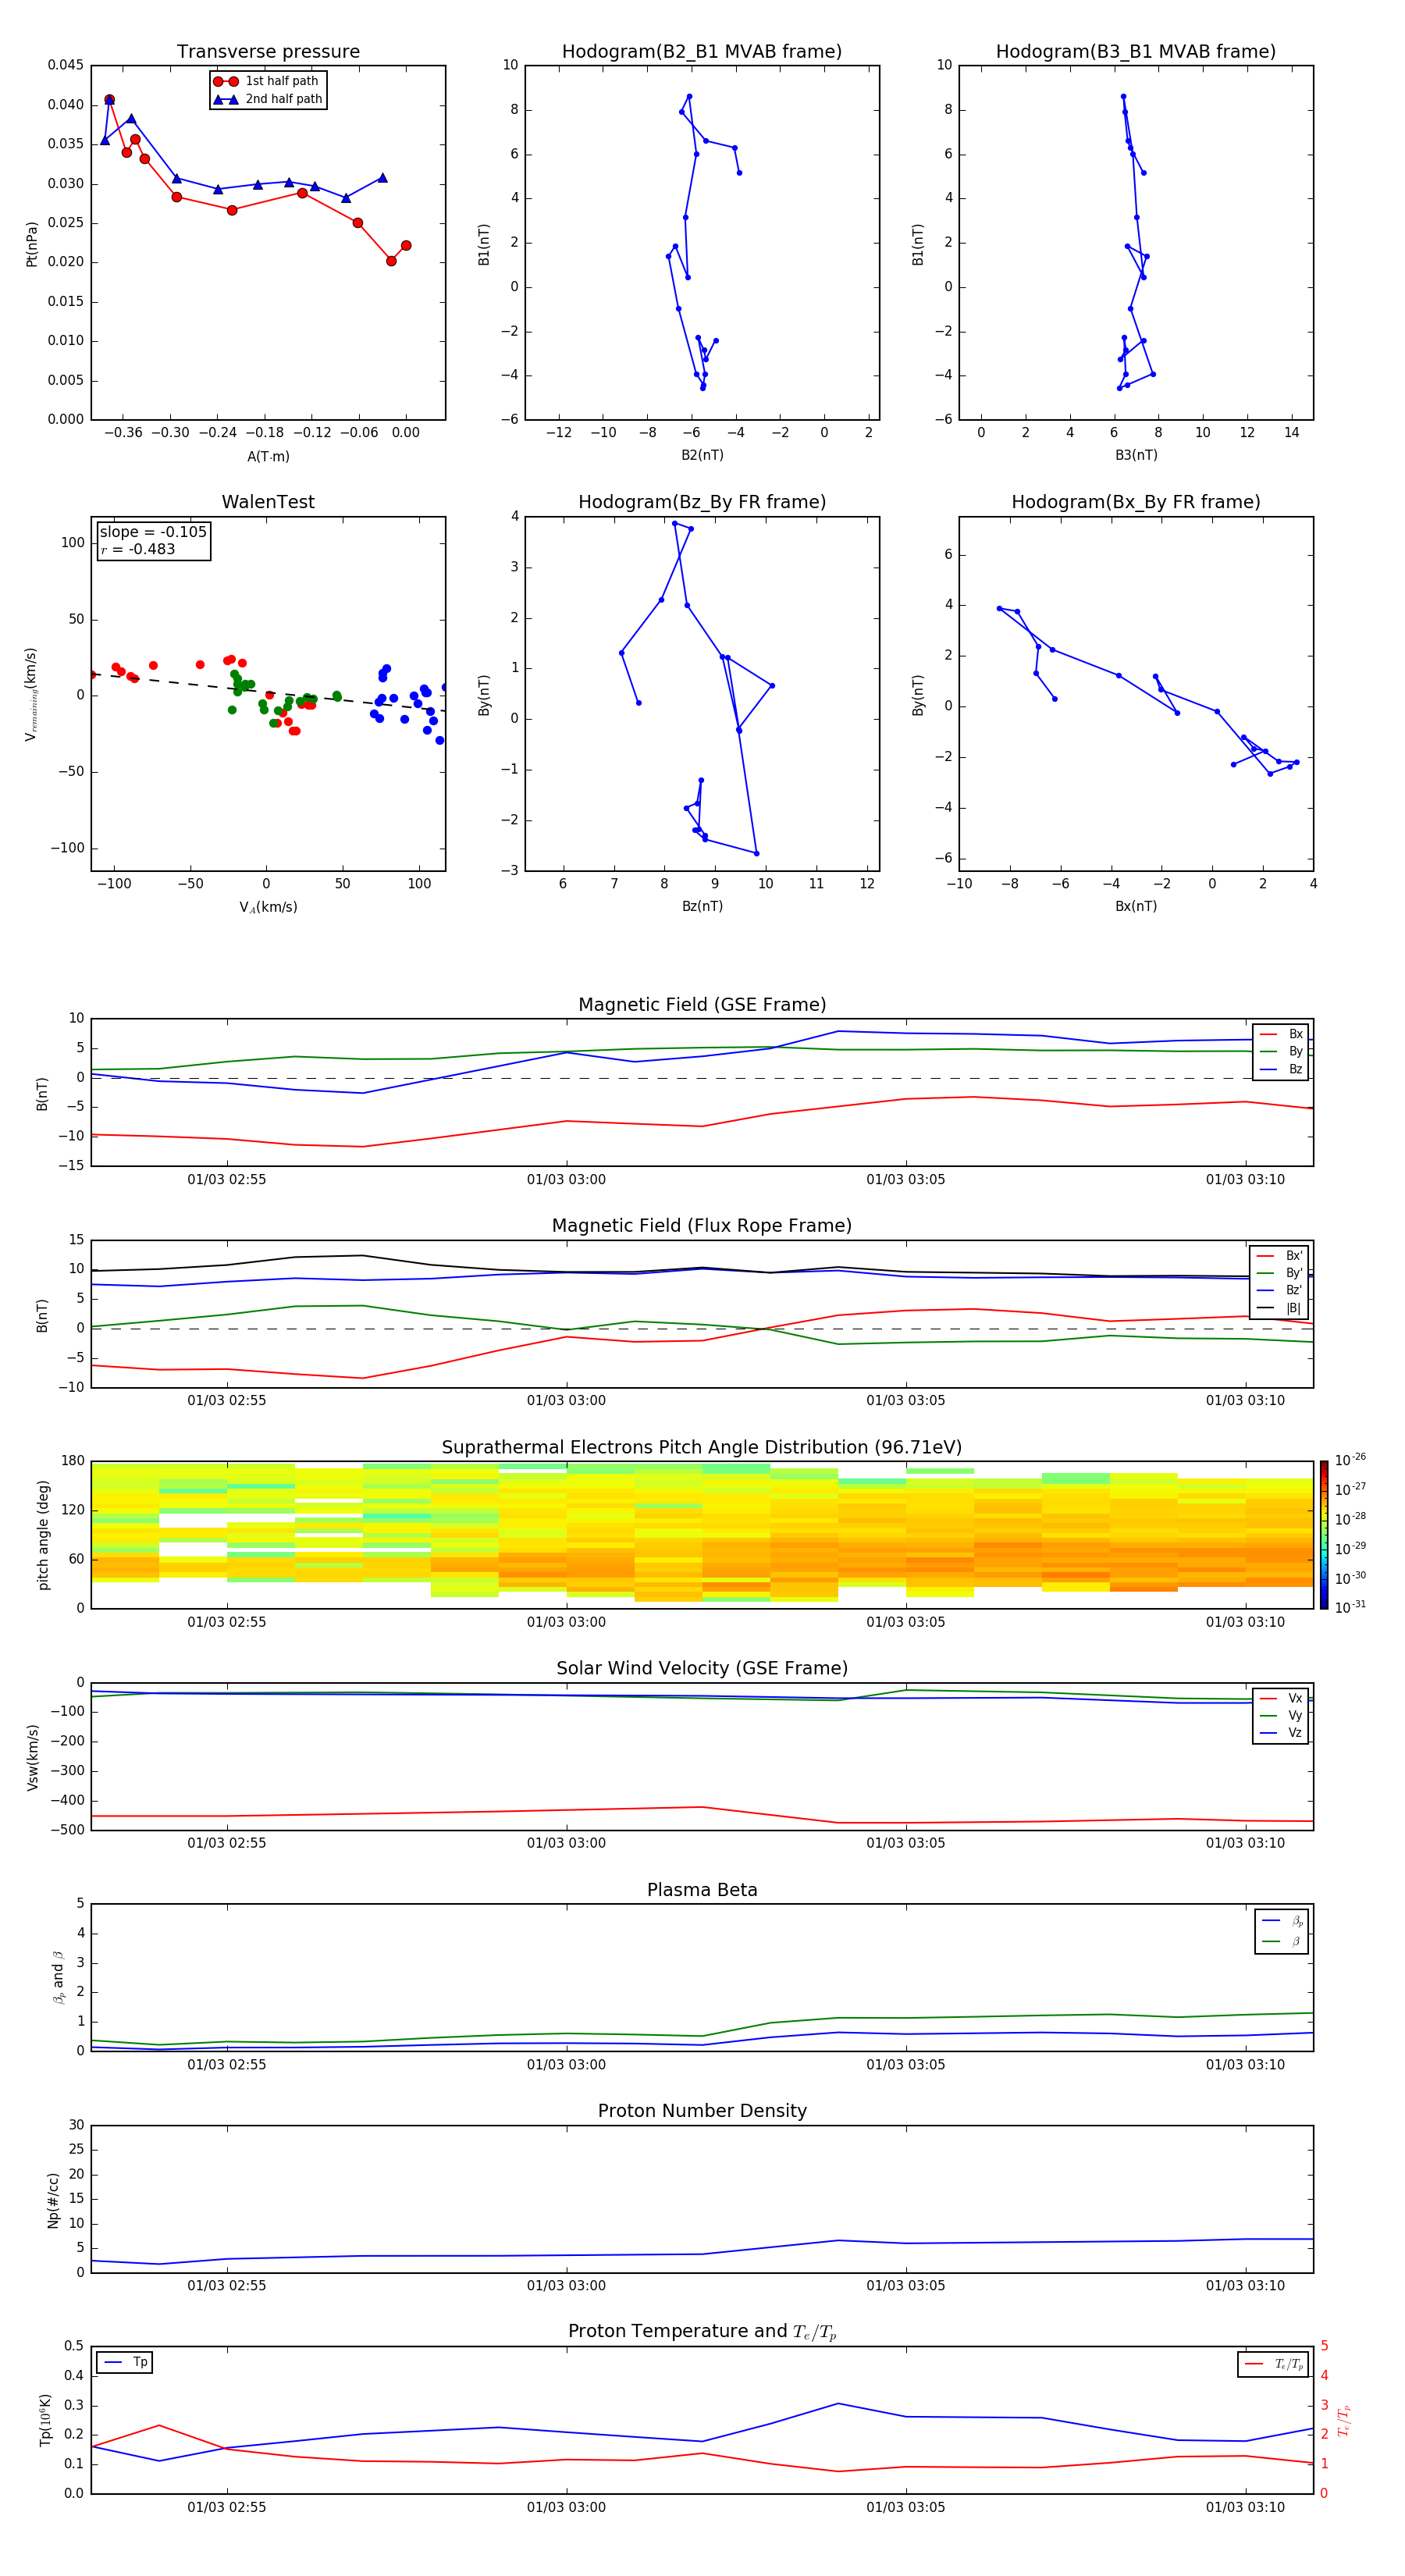Viewport: 1405px width, 2576px height.
Task: Select the Bx' entry in Flux Rope legend
Action: 1279,1256
